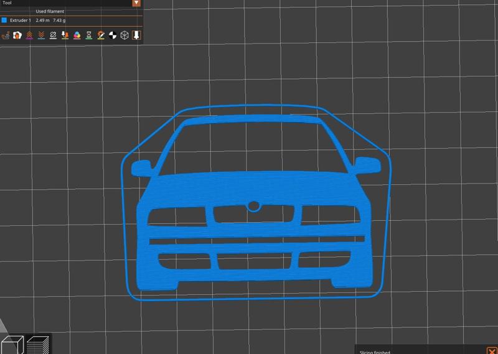
Task: Click Extruder 1 blue color swatch
Action: [4, 21]
